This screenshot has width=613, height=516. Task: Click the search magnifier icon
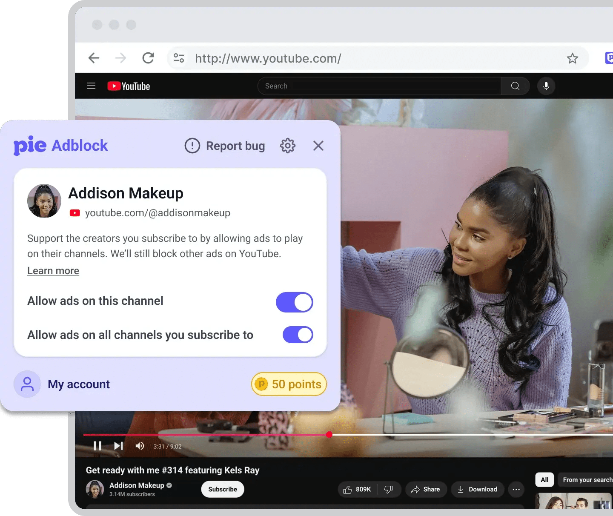(x=515, y=86)
